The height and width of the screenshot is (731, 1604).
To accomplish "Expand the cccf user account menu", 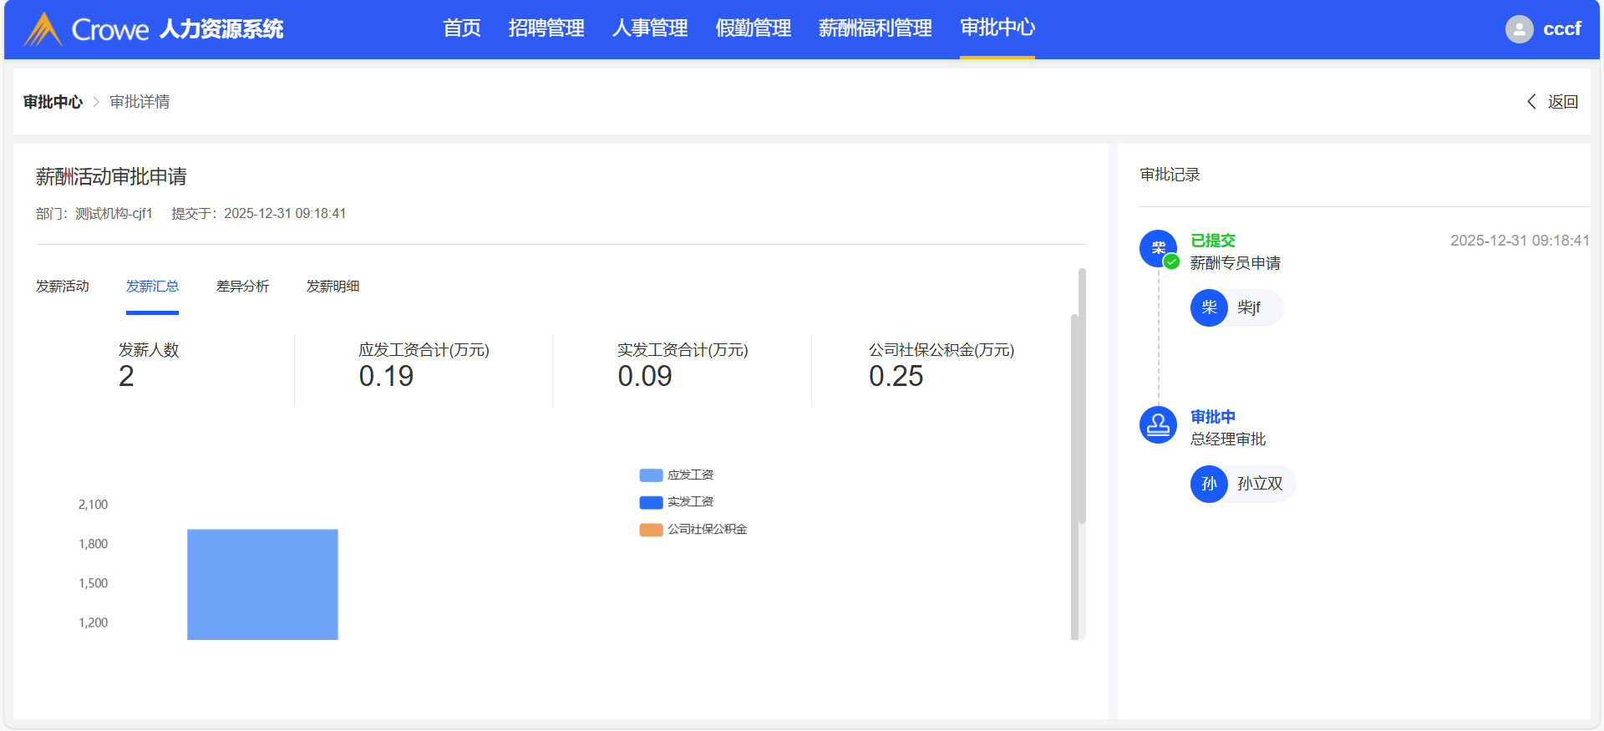I will (1561, 29).
